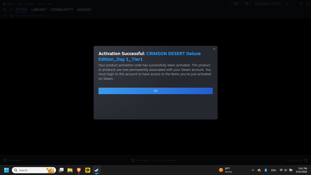This screenshot has height=175, width=311.
Task: Open Friends & Chat
Action: 297,160
